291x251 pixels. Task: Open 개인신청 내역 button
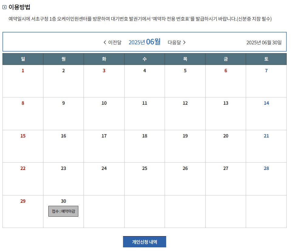[x=144, y=242]
